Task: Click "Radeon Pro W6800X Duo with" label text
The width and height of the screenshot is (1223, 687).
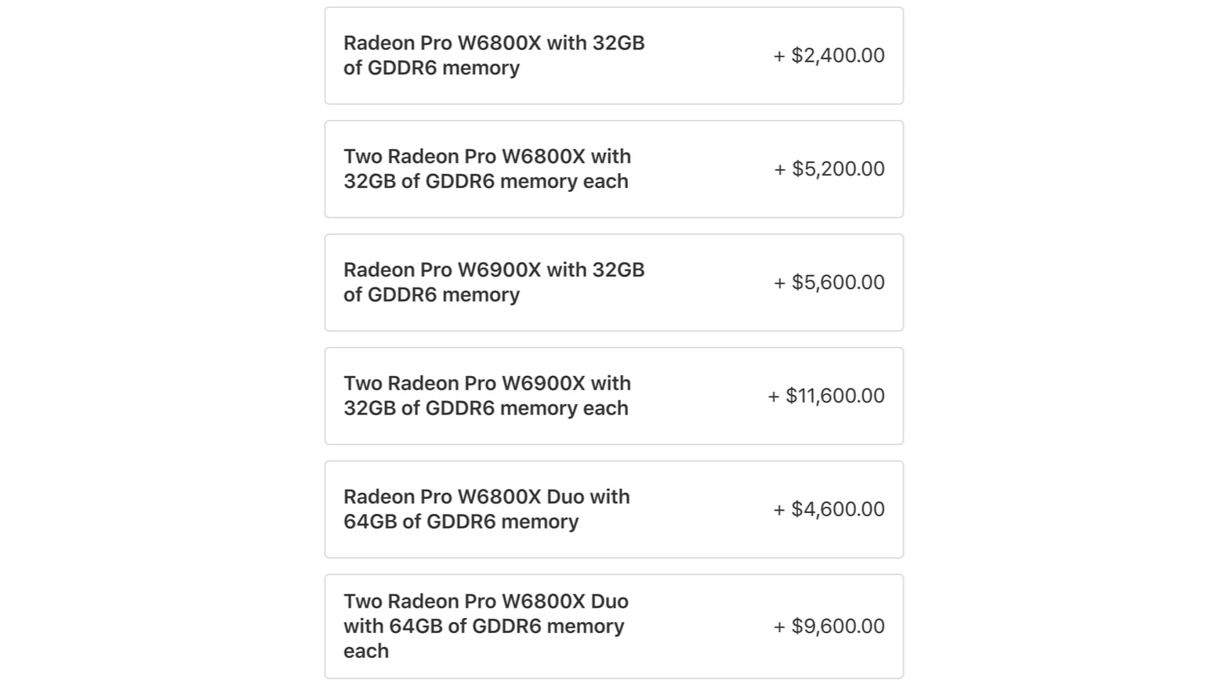Action: [486, 497]
